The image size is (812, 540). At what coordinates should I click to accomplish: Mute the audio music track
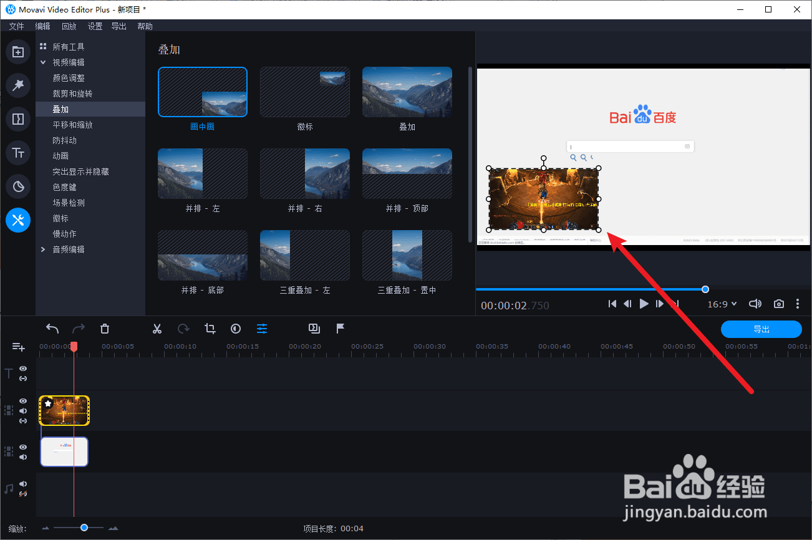tap(23, 484)
